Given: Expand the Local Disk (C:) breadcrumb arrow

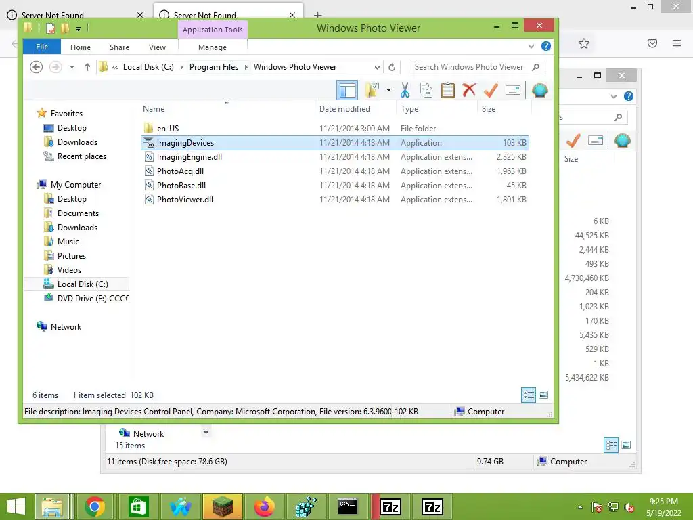Looking at the screenshot, I should [181, 67].
